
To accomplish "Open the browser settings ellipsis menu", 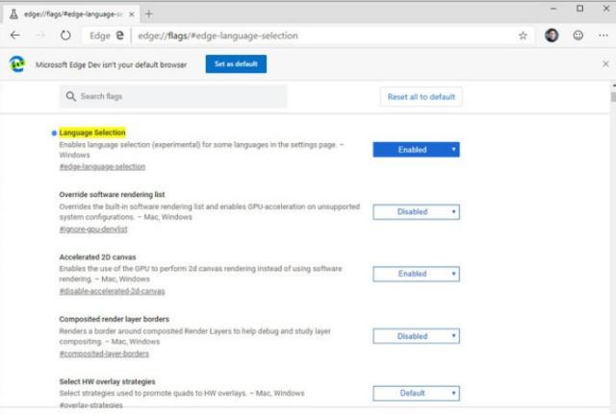I will pyautogui.click(x=604, y=35).
